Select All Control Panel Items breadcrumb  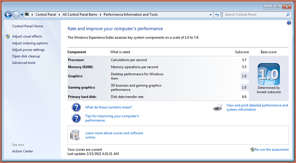click(x=79, y=15)
